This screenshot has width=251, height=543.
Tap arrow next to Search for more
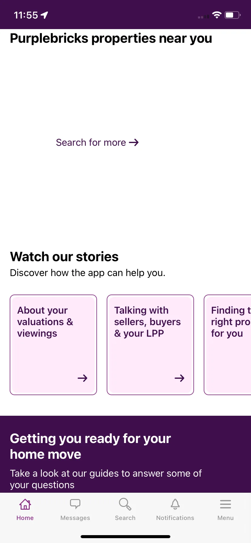click(134, 142)
